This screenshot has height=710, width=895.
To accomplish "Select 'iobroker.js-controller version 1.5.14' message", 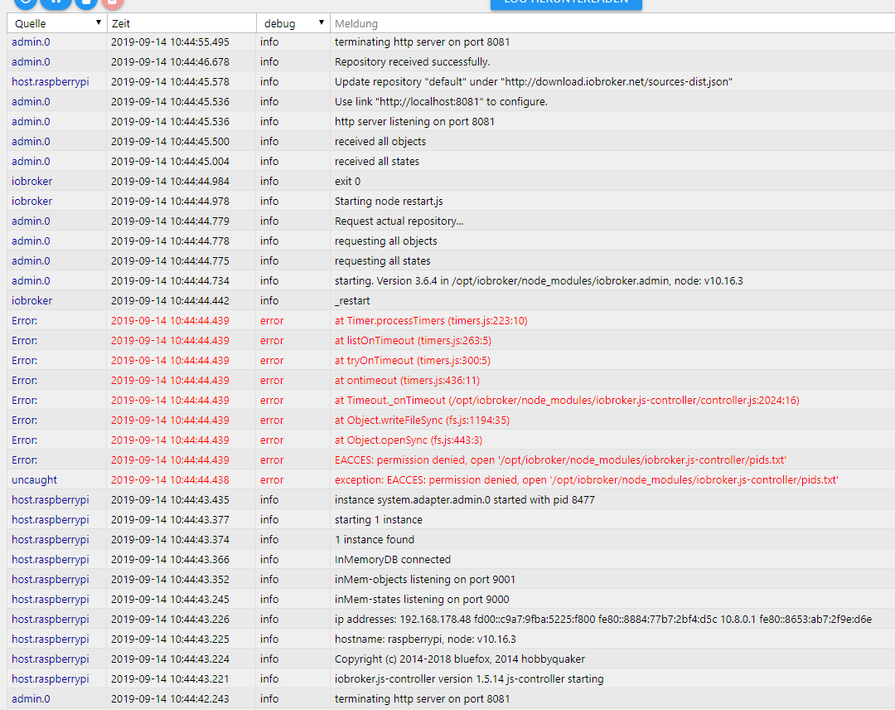I will tap(469, 679).
